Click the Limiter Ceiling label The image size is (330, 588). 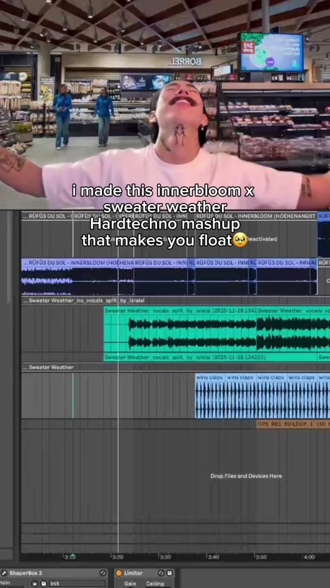(155, 584)
